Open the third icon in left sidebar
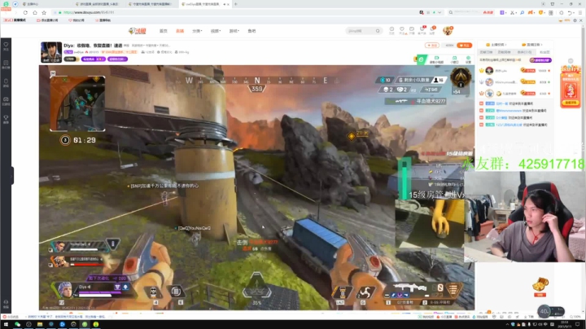The width and height of the screenshot is (586, 329). tap(6, 82)
